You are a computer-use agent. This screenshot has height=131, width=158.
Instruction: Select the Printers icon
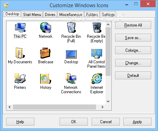pos(20,78)
